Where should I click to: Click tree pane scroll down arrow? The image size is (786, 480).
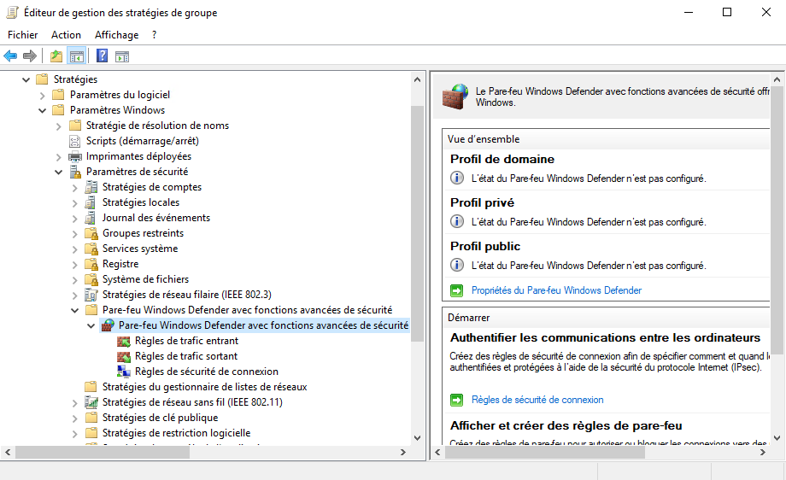click(x=417, y=437)
